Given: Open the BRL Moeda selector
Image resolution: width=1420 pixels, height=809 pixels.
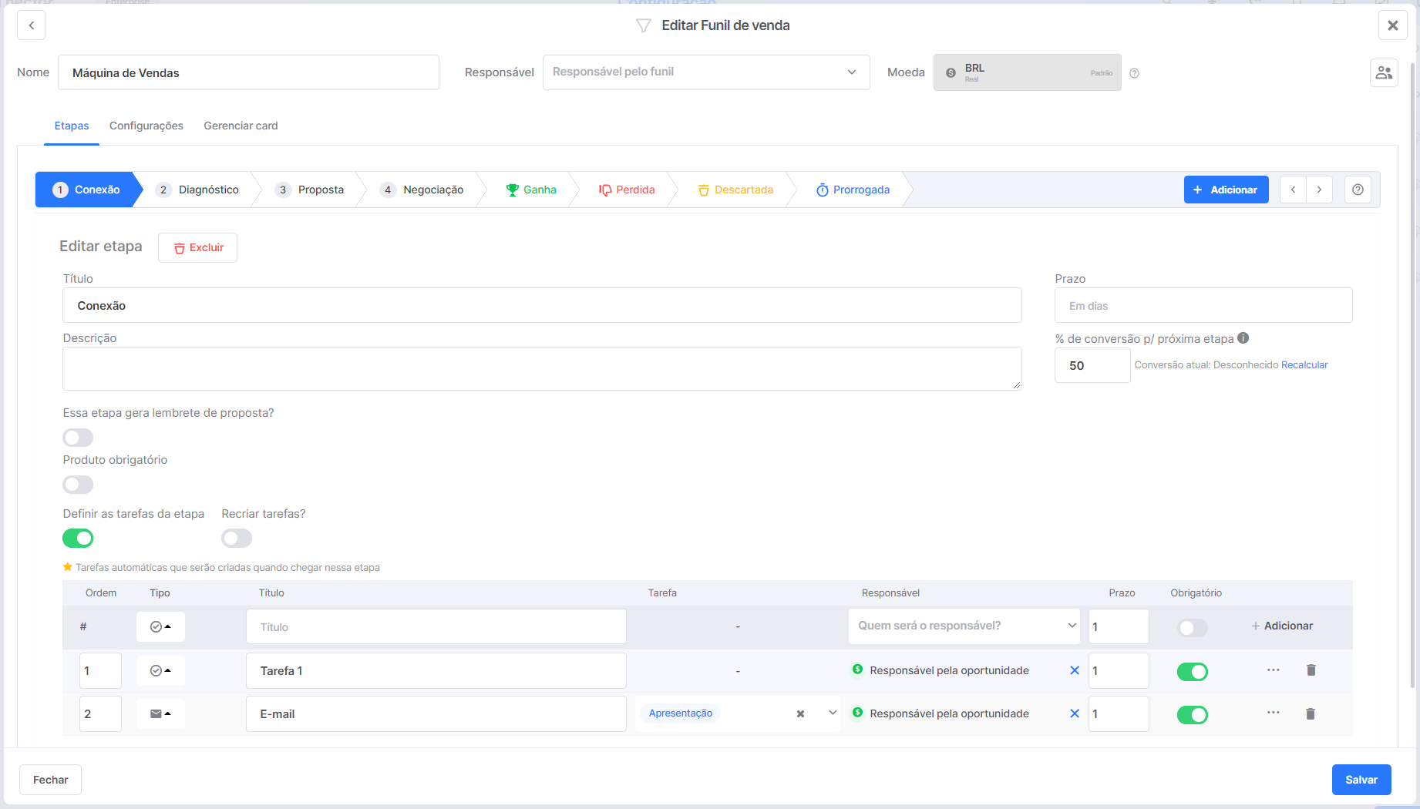Looking at the screenshot, I should tap(1027, 72).
